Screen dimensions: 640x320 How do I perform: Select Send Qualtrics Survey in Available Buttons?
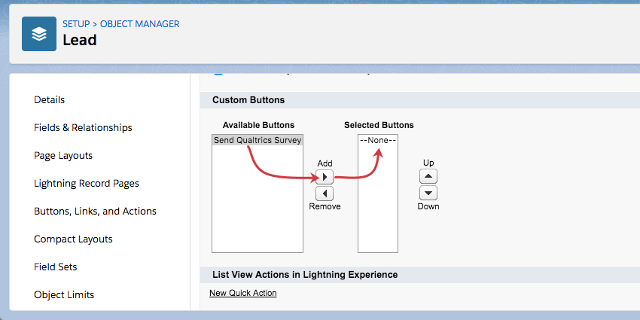coord(258,140)
